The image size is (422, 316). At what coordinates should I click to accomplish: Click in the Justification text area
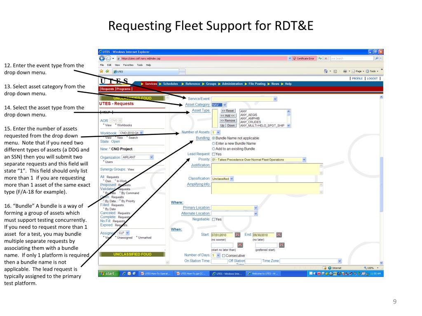[x=267, y=169]
